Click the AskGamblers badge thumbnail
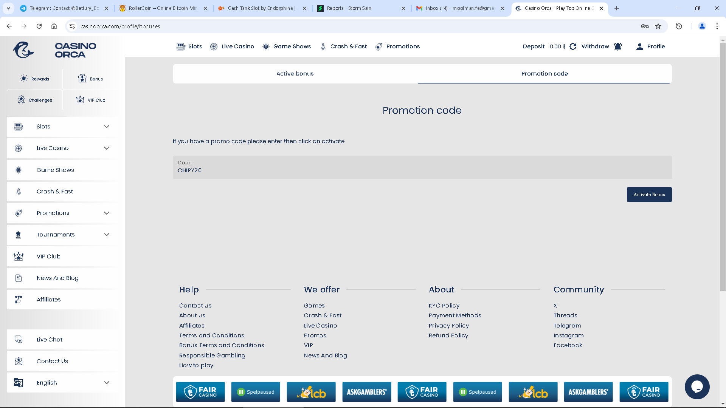This screenshot has width=726, height=408. tap(366, 392)
